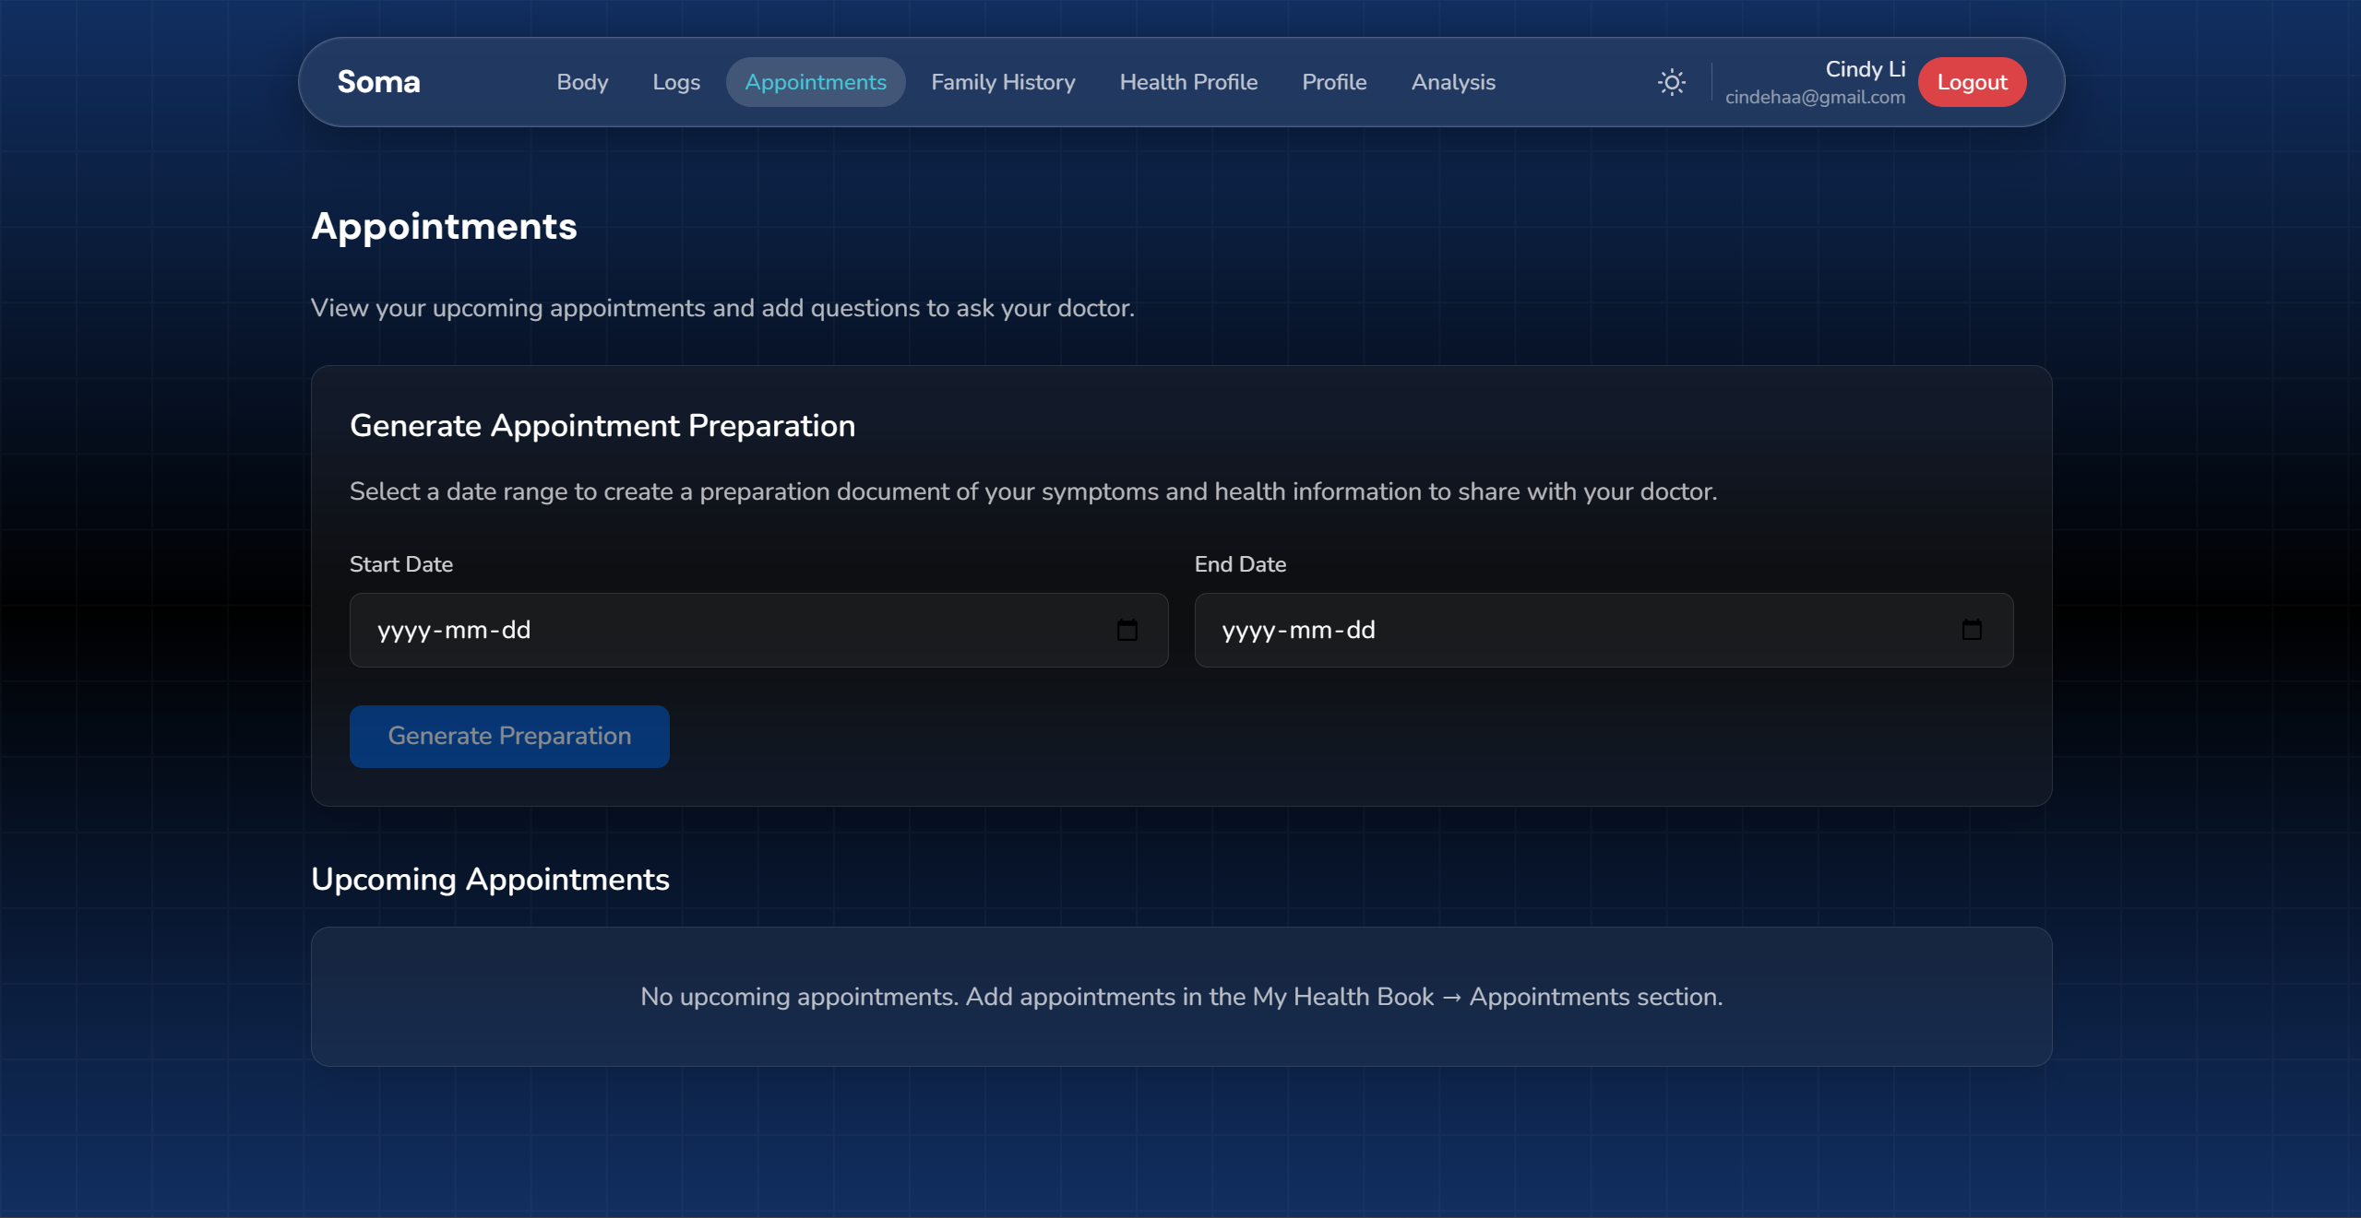Click Generate Appointment Preparation heading
This screenshot has height=1218, width=2361.
[x=602, y=426]
